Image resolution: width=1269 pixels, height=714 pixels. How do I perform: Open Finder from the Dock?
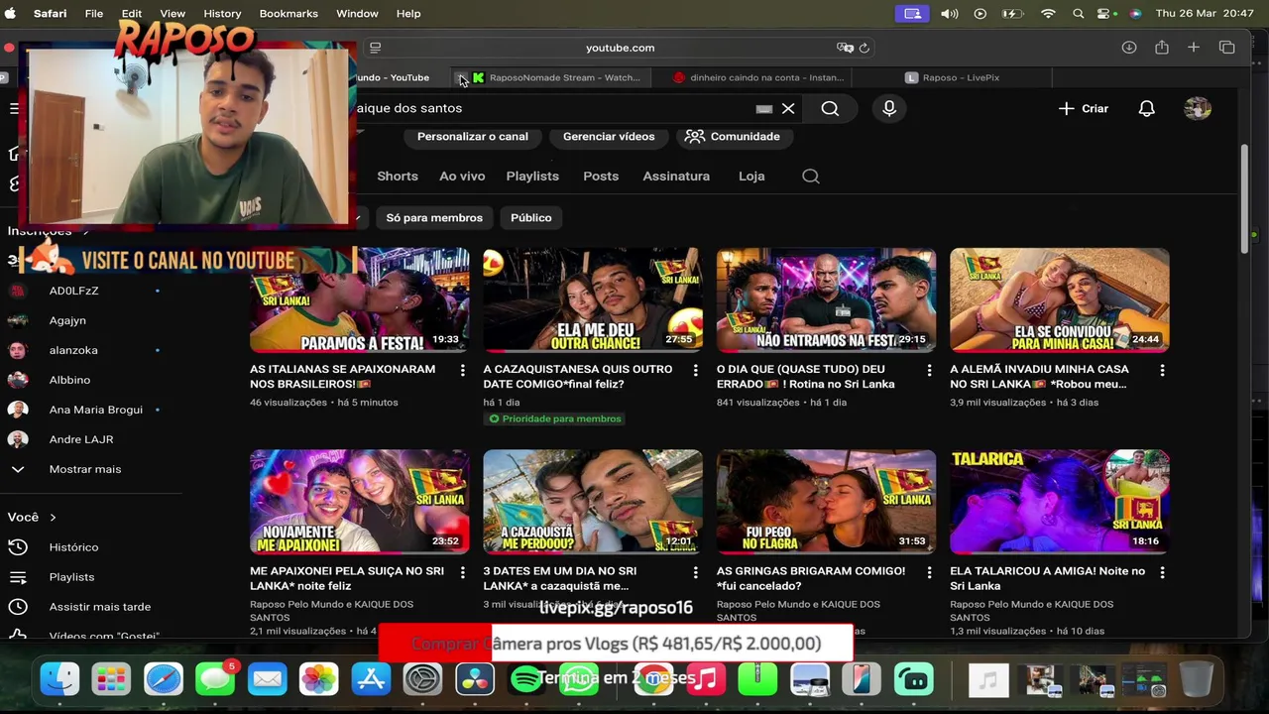[x=59, y=679]
